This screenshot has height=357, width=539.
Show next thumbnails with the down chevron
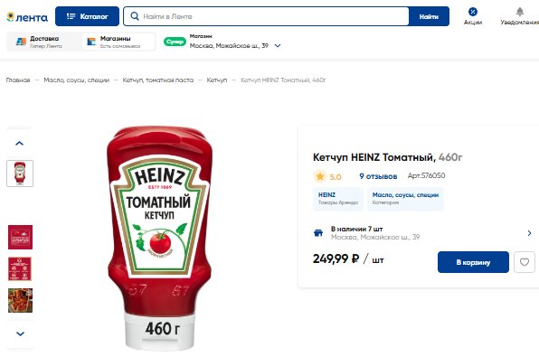20,334
